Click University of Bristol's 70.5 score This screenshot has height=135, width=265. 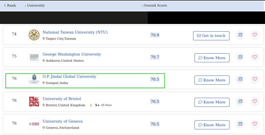point(155,102)
